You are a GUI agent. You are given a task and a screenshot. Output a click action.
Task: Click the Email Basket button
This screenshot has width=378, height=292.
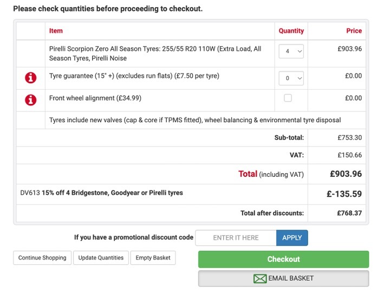(x=284, y=278)
